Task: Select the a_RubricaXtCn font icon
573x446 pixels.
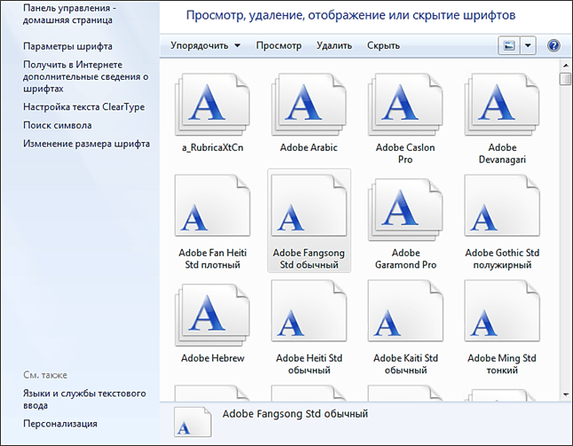Action: [212, 105]
